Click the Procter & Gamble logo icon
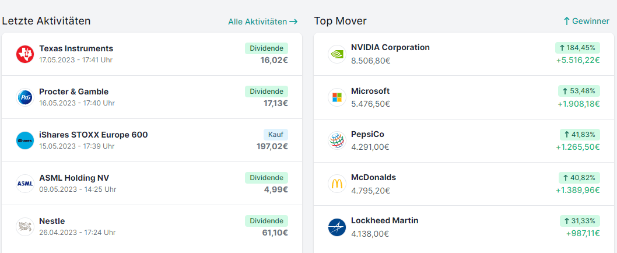 coord(25,97)
